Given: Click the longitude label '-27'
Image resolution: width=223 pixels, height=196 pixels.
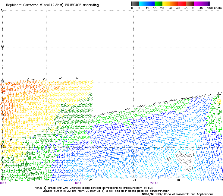Looking at the screenshot, I should [x=46, y=180].
